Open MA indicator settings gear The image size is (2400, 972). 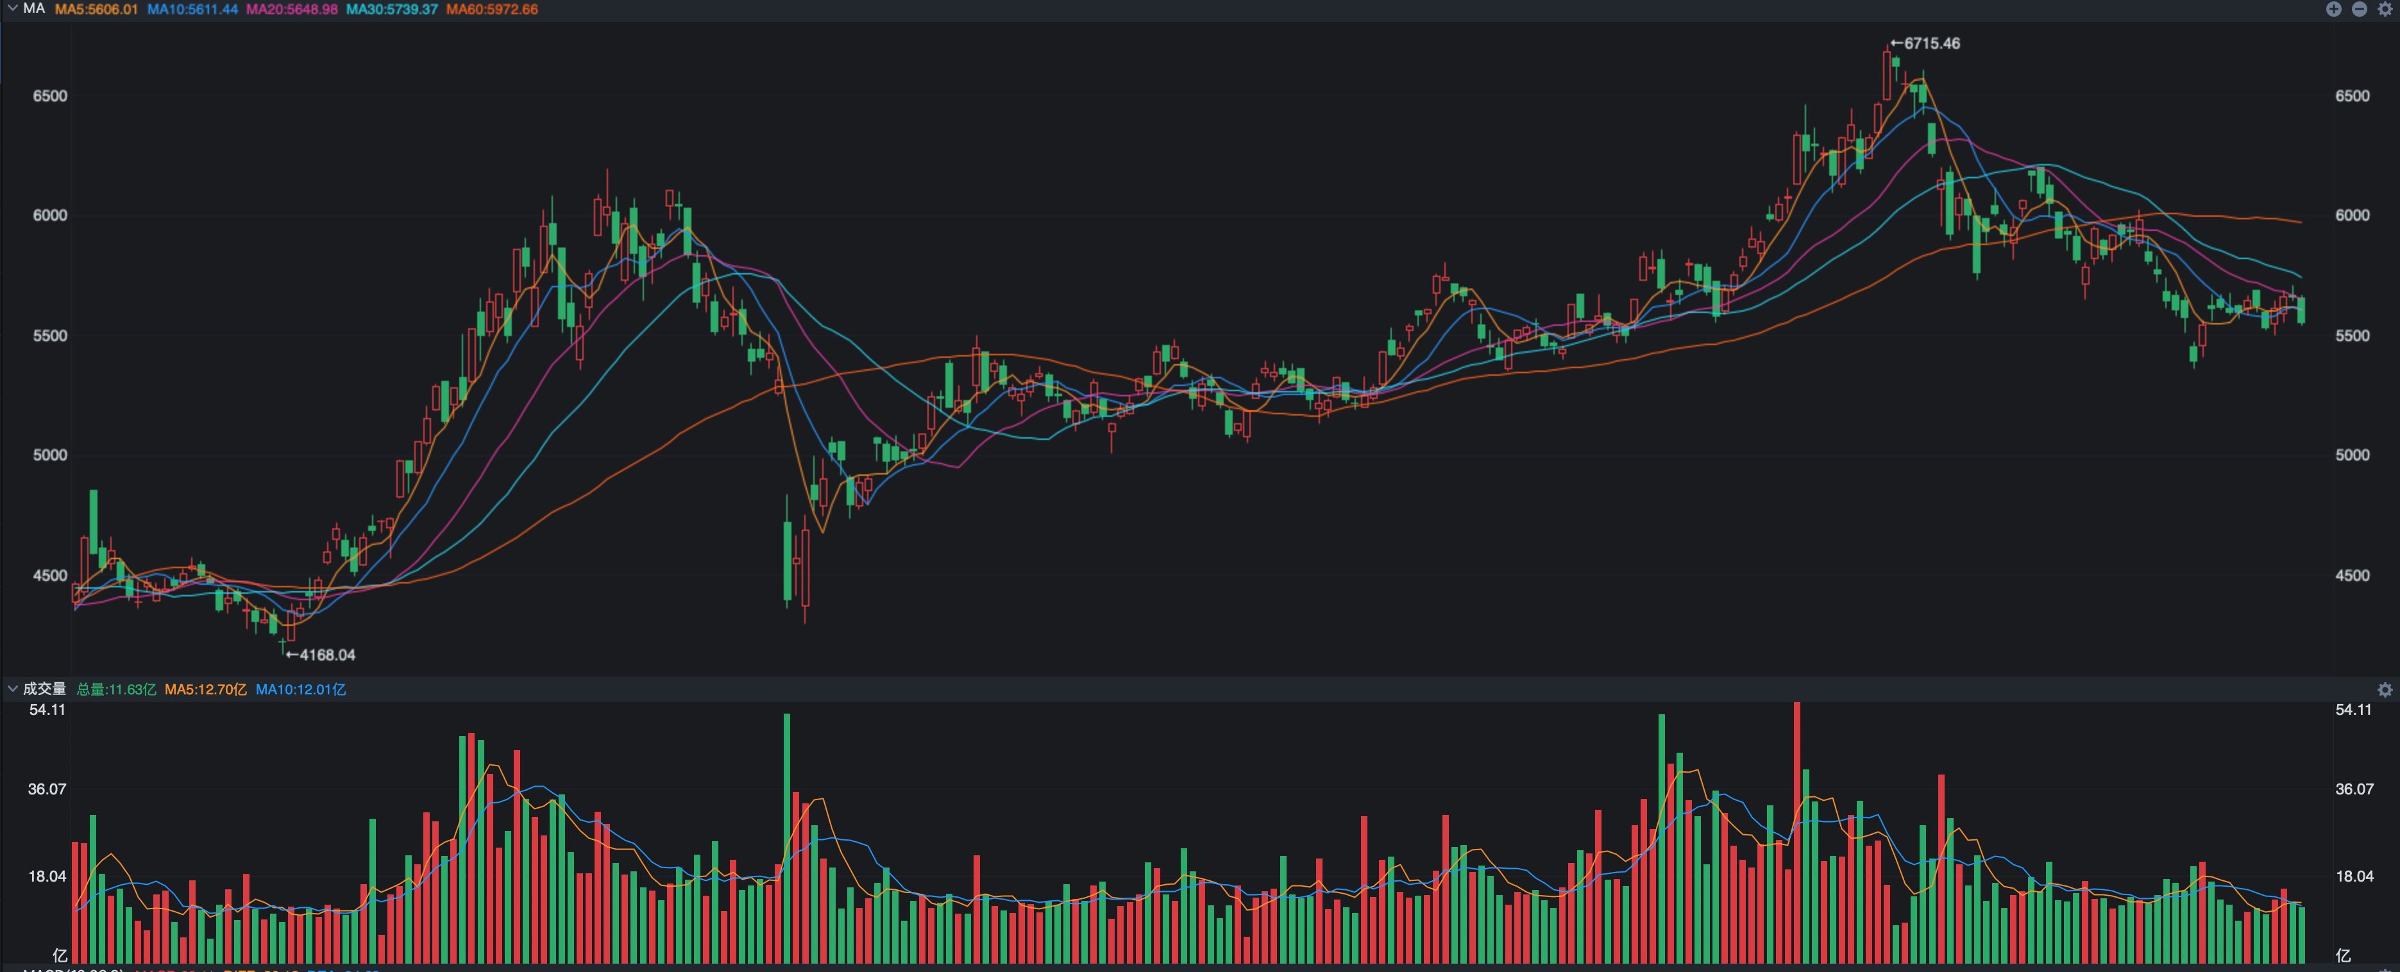tap(2385, 10)
